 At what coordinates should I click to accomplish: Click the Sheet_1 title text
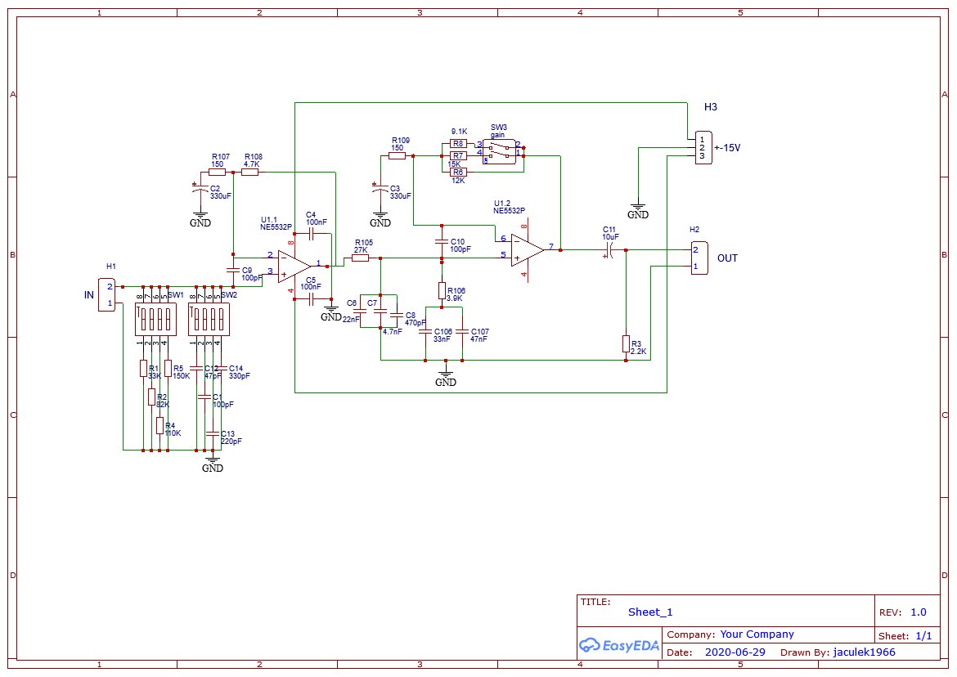click(650, 612)
